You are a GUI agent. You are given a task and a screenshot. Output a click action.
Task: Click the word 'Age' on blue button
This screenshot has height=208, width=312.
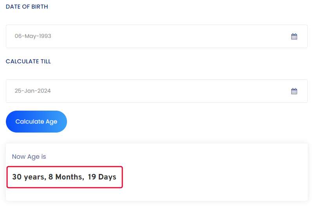[51, 122]
